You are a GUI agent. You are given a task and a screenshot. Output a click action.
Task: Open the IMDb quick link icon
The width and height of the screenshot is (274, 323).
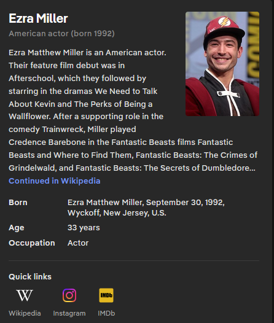(106, 295)
